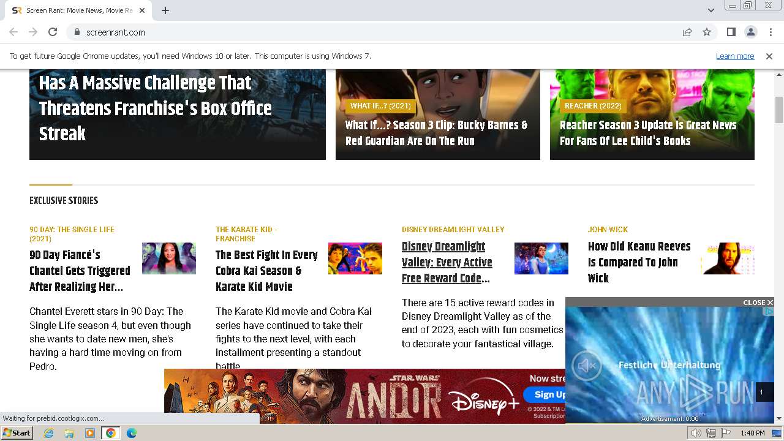Click the 1:40 PM taskbar clock
784x441 pixels.
[x=753, y=433]
